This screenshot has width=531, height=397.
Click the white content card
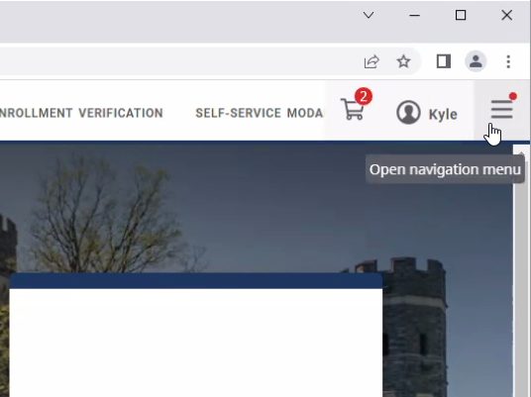pos(196,343)
